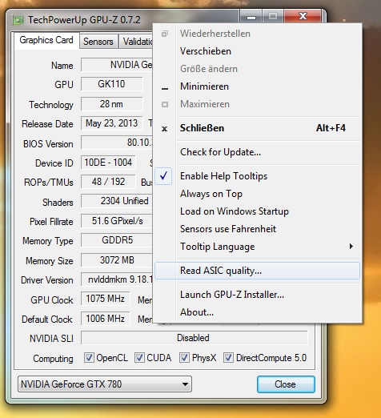Click the Technology field showing 28 nm
381x418 pixels.
pos(111,104)
